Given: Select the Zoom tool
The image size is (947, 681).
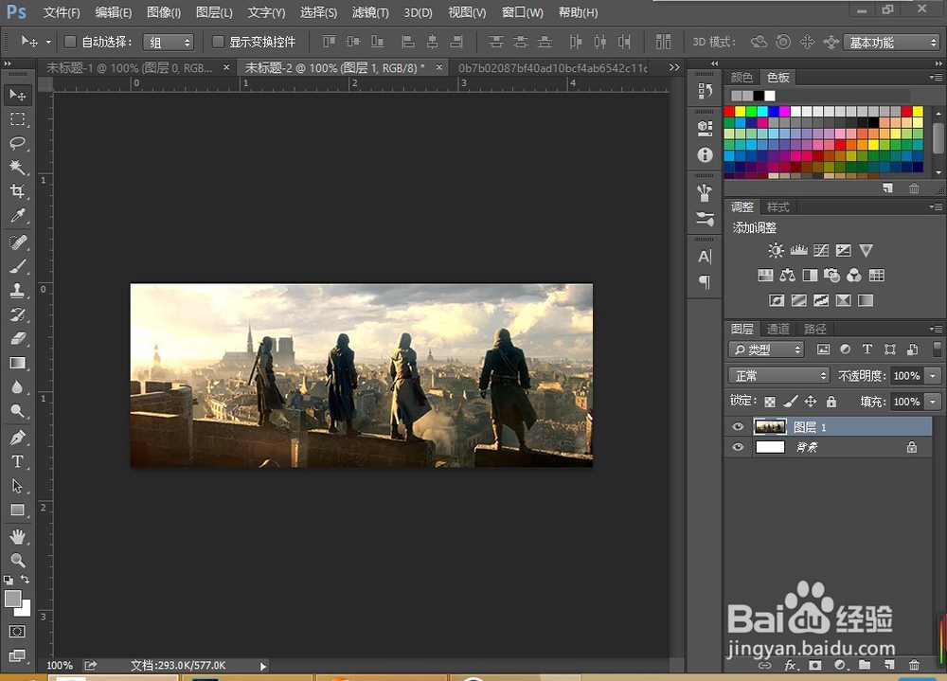Looking at the screenshot, I should (17, 560).
